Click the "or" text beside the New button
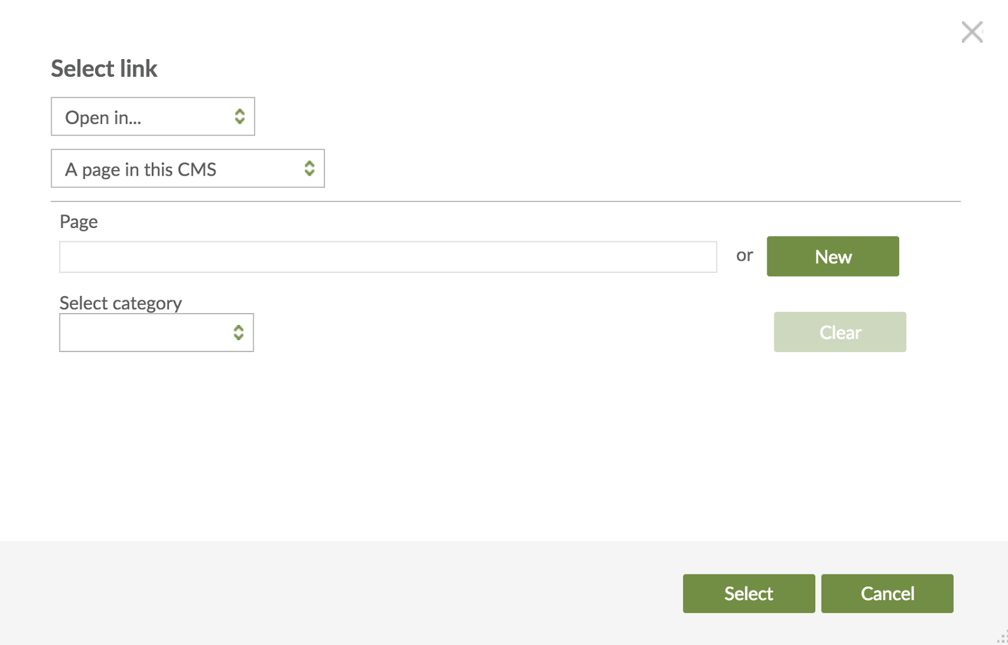1008x645 pixels. 744,255
